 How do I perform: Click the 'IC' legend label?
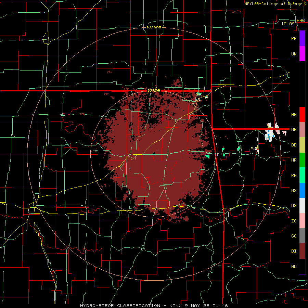[294, 221]
